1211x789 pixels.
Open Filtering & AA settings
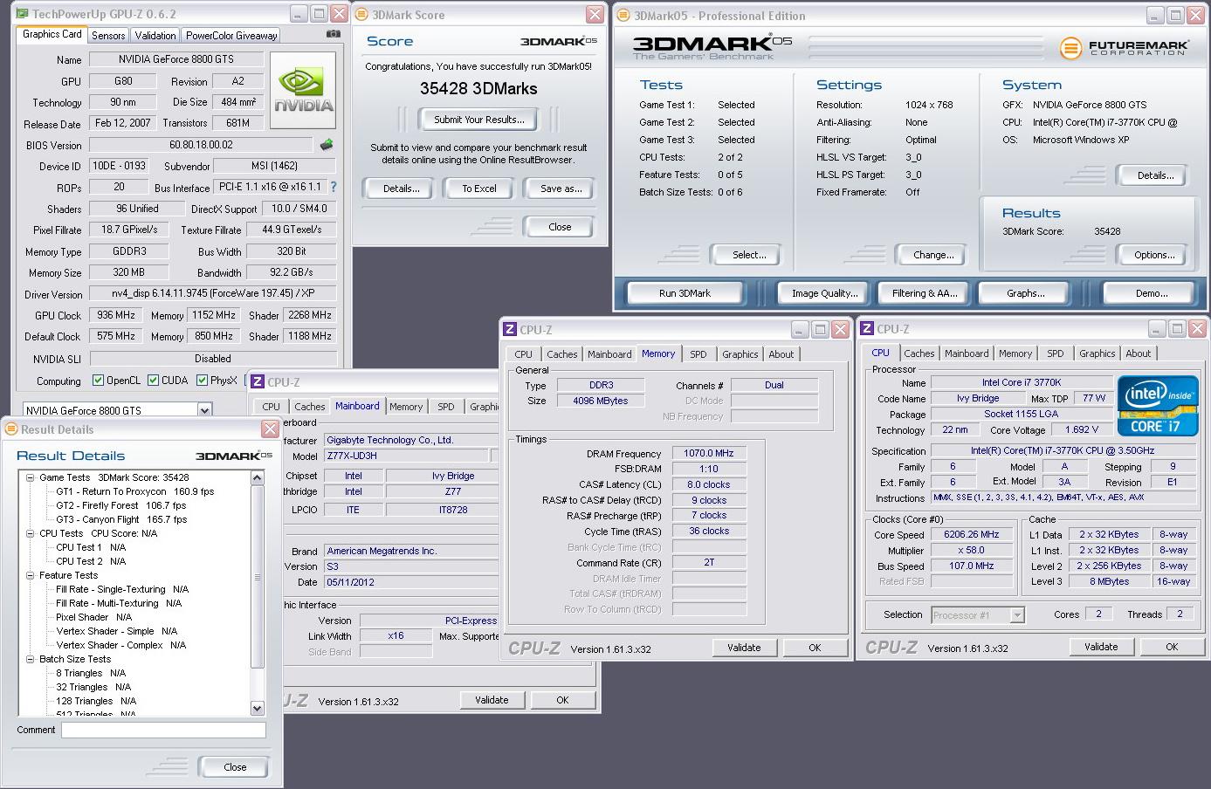pyautogui.click(x=925, y=293)
